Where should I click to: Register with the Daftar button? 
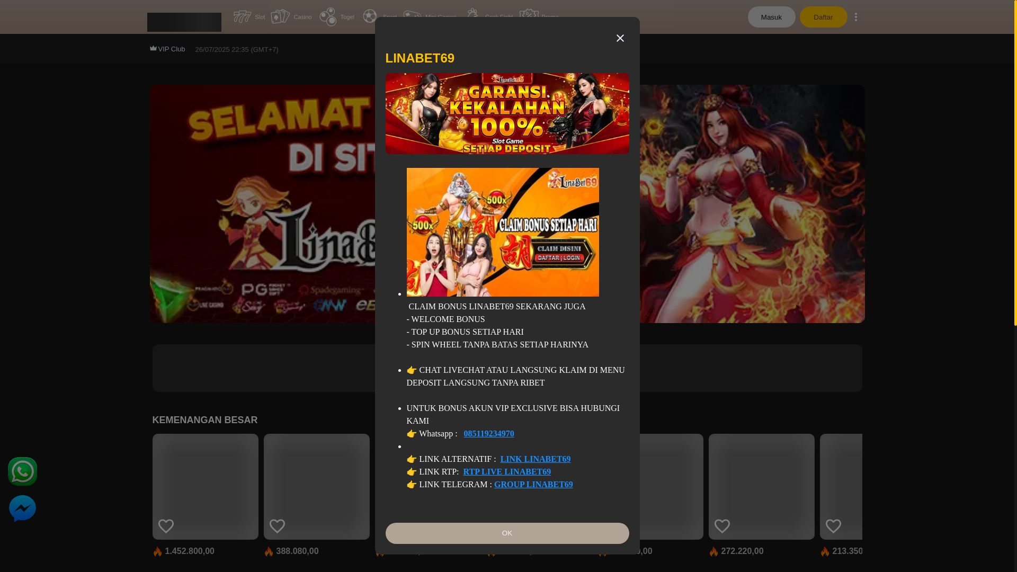pos(823,17)
